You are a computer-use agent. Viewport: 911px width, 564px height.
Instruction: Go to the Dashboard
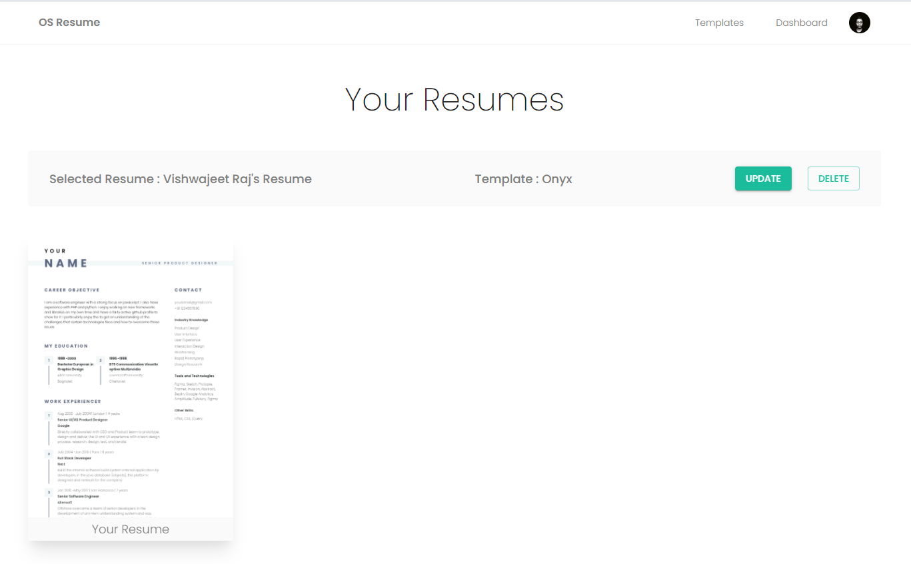(802, 23)
